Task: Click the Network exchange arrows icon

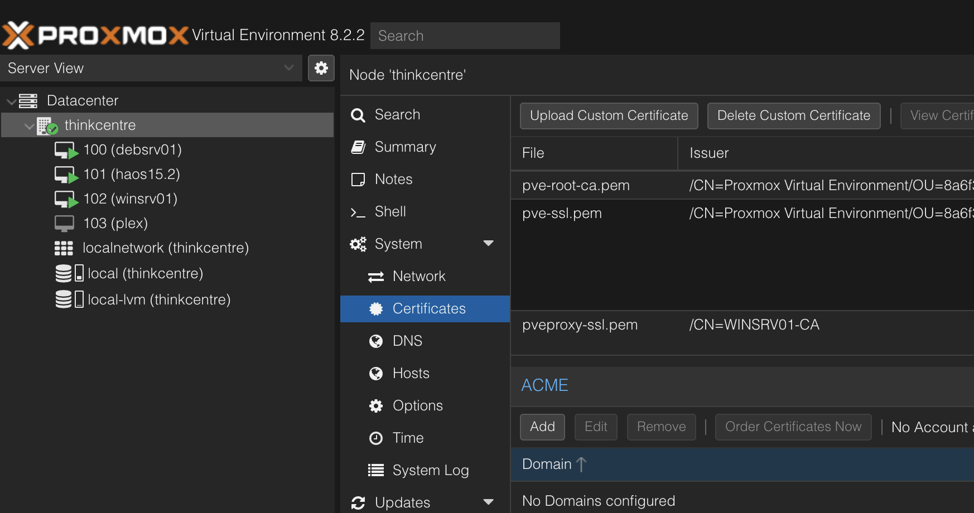Action: 376,277
